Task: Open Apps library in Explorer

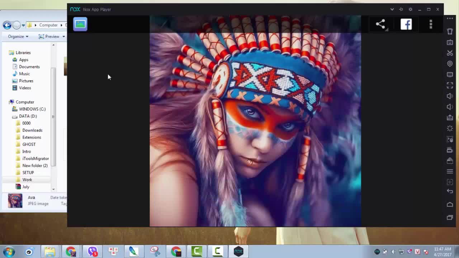Action: tap(23, 60)
